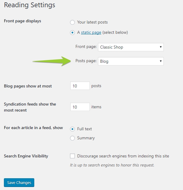Click the 'Search Engine Visibility' row label

26,156
